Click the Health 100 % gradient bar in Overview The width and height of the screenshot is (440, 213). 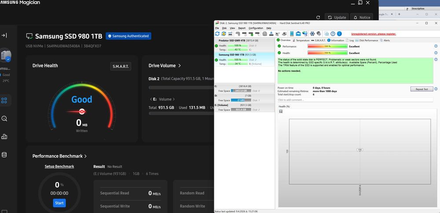tap(327, 53)
